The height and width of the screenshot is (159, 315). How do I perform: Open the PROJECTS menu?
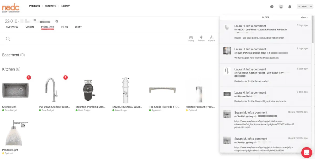point(35,6)
